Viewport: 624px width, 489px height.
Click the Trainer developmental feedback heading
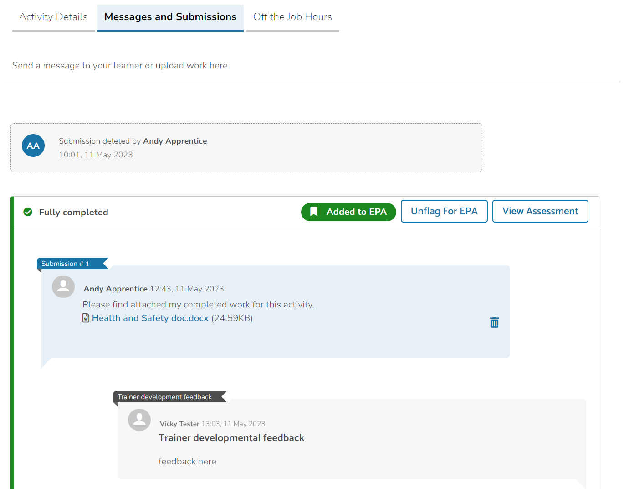click(x=231, y=438)
